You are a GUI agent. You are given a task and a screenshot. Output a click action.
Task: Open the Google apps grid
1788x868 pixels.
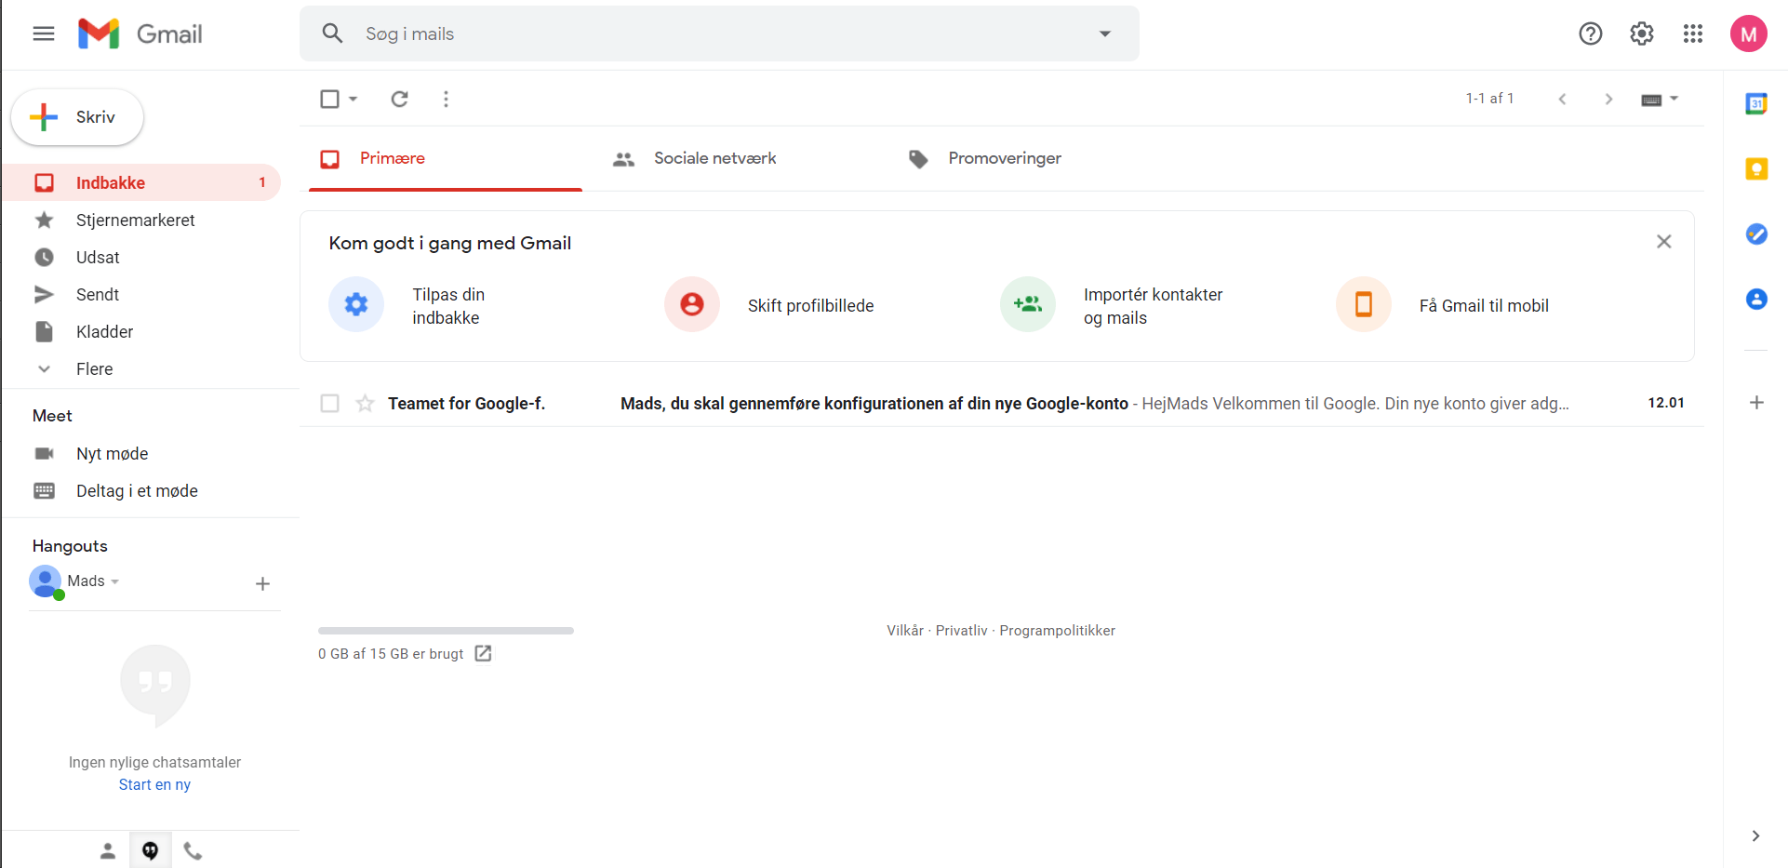[1692, 34]
